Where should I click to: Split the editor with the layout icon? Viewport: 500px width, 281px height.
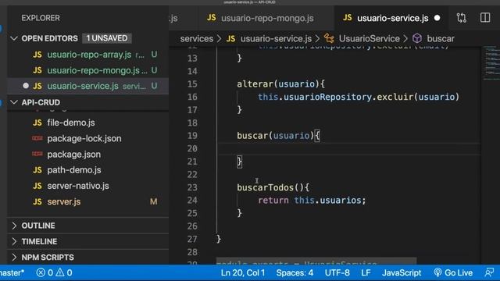tap(485, 18)
